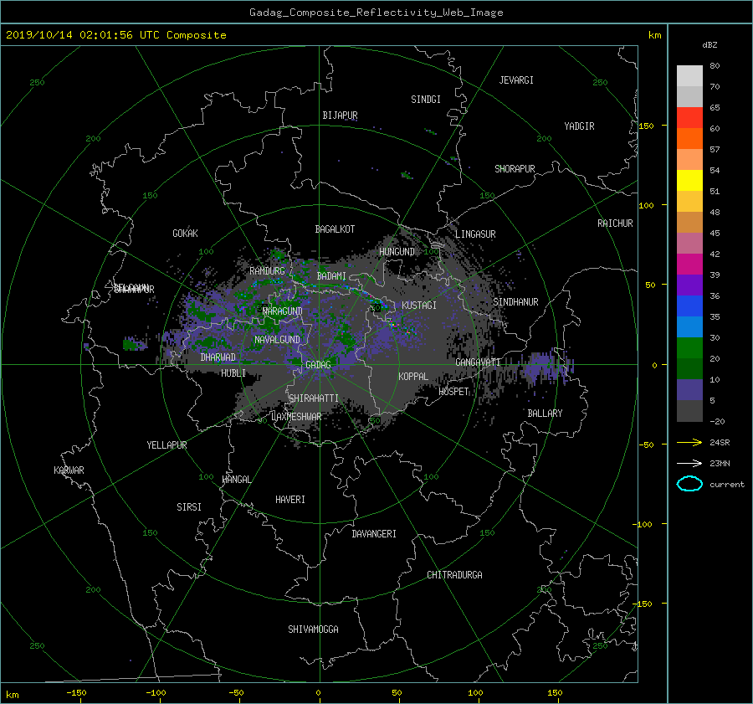Click the BAGALKOT town label

tap(335, 229)
